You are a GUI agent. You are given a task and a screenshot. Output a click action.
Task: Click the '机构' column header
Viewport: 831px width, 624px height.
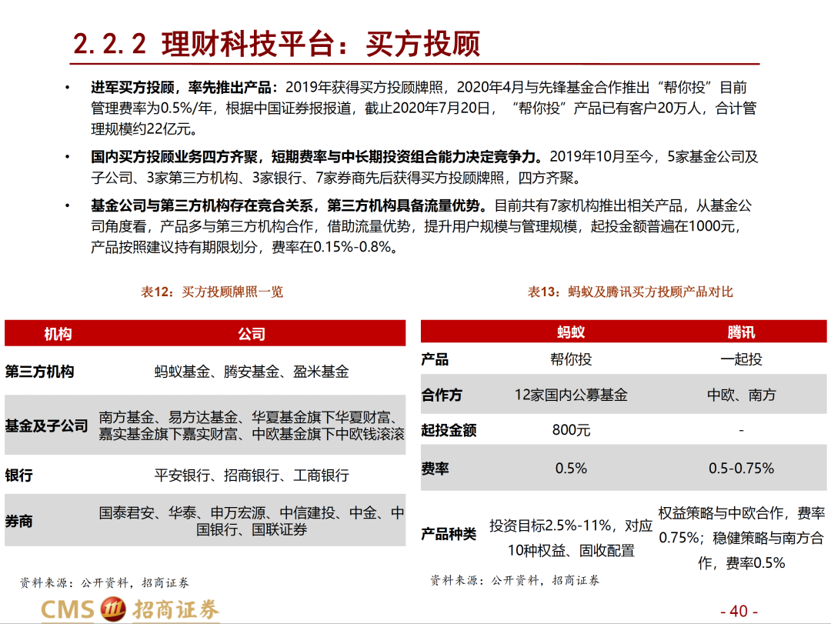coord(58,334)
